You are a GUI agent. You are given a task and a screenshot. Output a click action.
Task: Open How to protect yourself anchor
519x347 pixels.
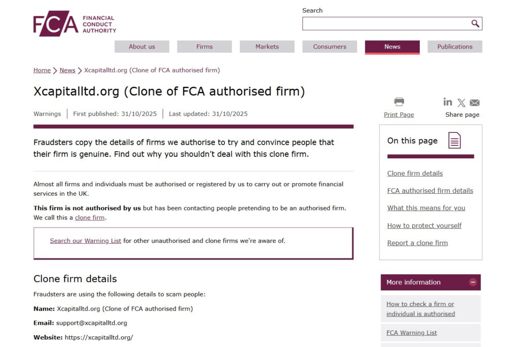[424, 226]
